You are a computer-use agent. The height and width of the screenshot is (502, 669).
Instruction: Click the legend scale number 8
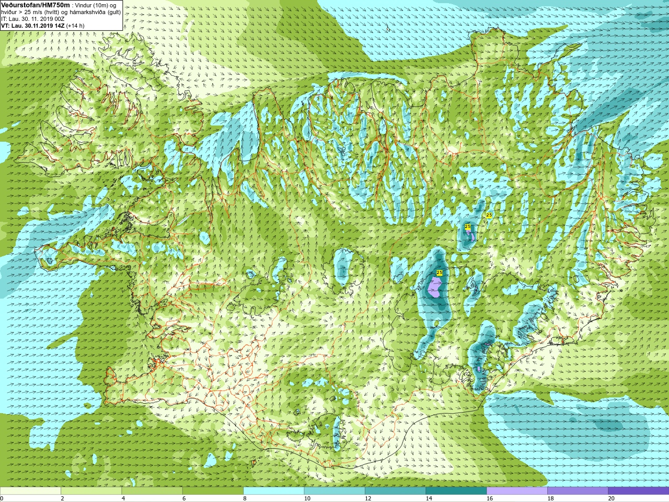[x=245, y=498]
